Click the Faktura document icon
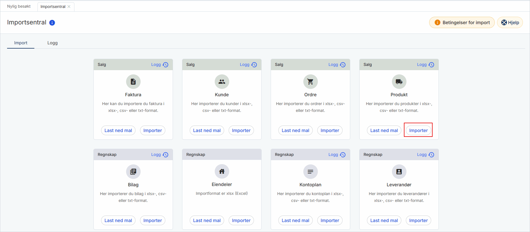This screenshot has width=530, height=232. pyautogui.click(x=133, y=82)
